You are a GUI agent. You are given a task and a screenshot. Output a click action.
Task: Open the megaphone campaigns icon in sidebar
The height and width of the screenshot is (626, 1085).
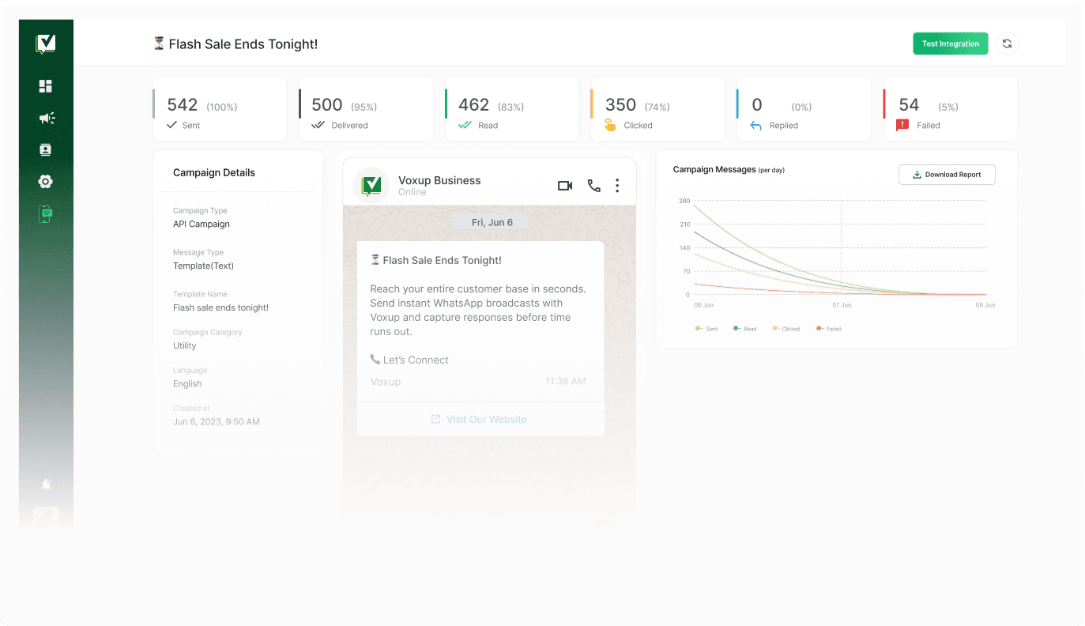coord(46,118)
